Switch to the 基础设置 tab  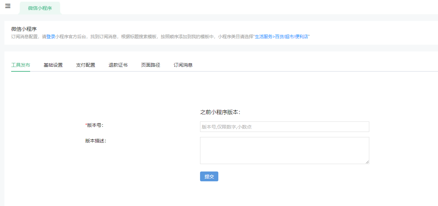point(53,65)
